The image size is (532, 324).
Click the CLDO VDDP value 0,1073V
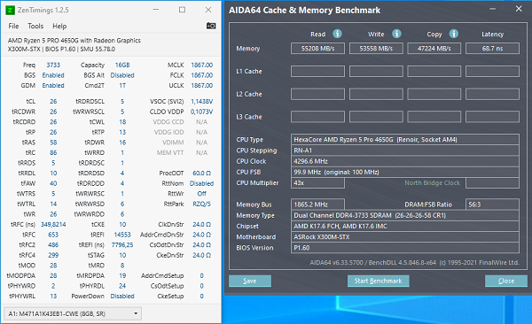coord(202,112)
